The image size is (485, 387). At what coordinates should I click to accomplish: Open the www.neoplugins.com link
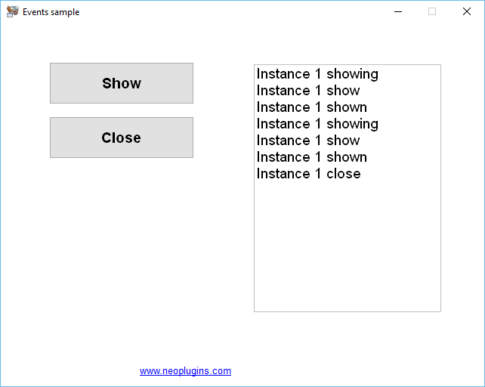pyautogui.click(x=185, y=371)
